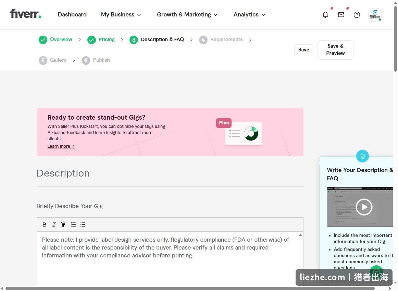This screenshot has width=398, height=291.
Task: Click the step 6 Publish number badge
Action: coord(86,60)
